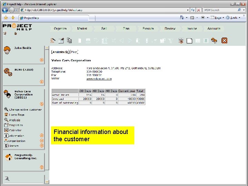Open the Review menu
The image size is (248, 186).
pos(170,29)
